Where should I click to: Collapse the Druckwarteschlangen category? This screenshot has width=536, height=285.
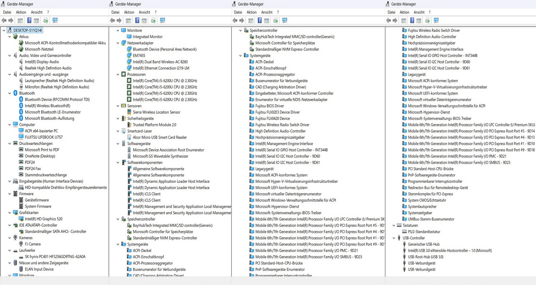click(x=10, y=144)
